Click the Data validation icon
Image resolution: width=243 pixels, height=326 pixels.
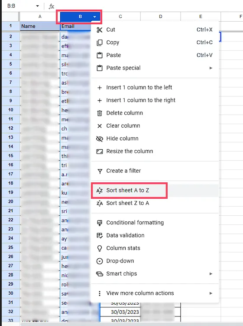click(100, 236)
